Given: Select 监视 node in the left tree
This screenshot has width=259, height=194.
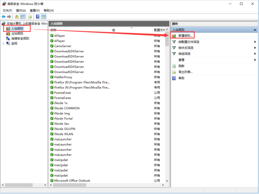Looking at the screenshot, I should [14, 43].
